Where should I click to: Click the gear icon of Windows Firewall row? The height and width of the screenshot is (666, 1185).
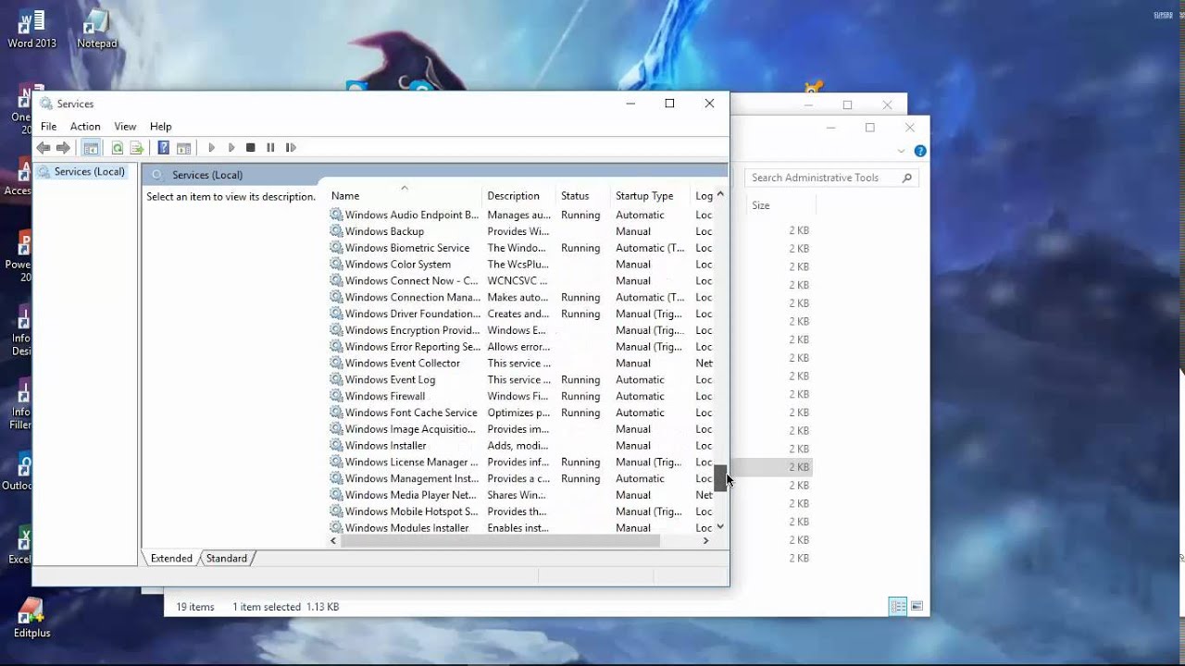pos(336,396)
